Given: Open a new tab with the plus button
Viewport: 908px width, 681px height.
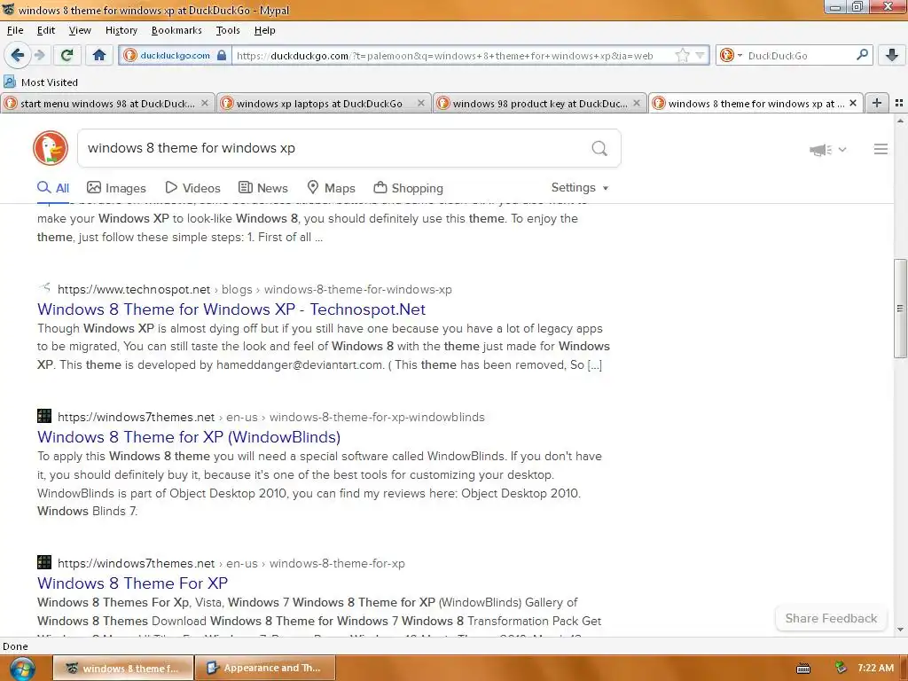Looking at the screenshot, I should [877, 103].
